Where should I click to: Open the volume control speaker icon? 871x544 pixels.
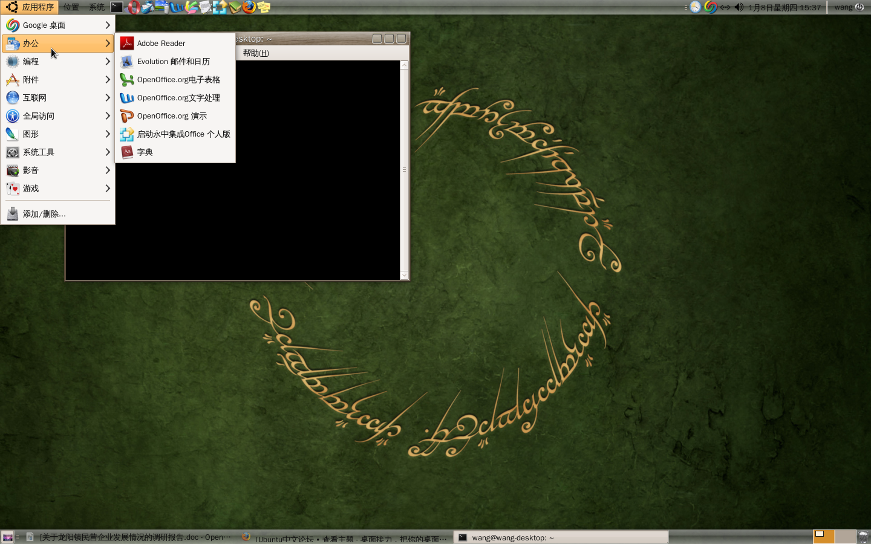(739, 7)
